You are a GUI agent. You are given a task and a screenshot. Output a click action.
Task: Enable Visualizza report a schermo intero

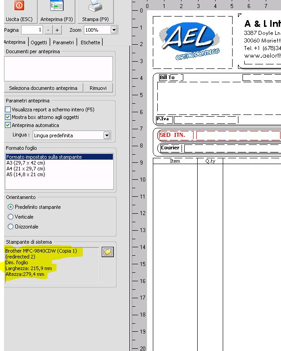tap(8, 109)
